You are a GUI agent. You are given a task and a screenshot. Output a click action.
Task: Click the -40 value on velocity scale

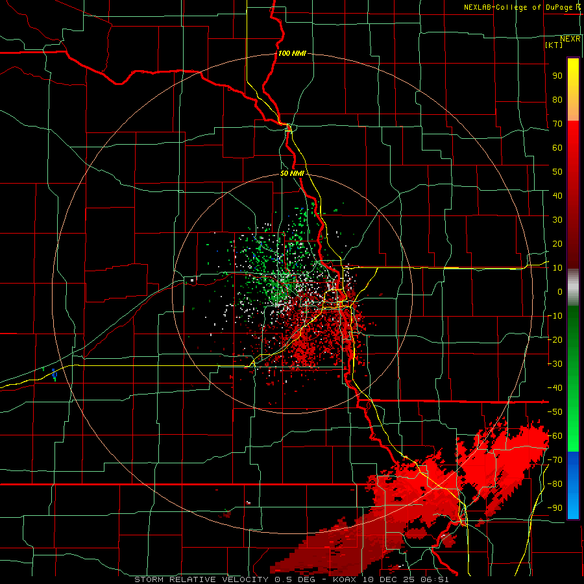point(555,388)
